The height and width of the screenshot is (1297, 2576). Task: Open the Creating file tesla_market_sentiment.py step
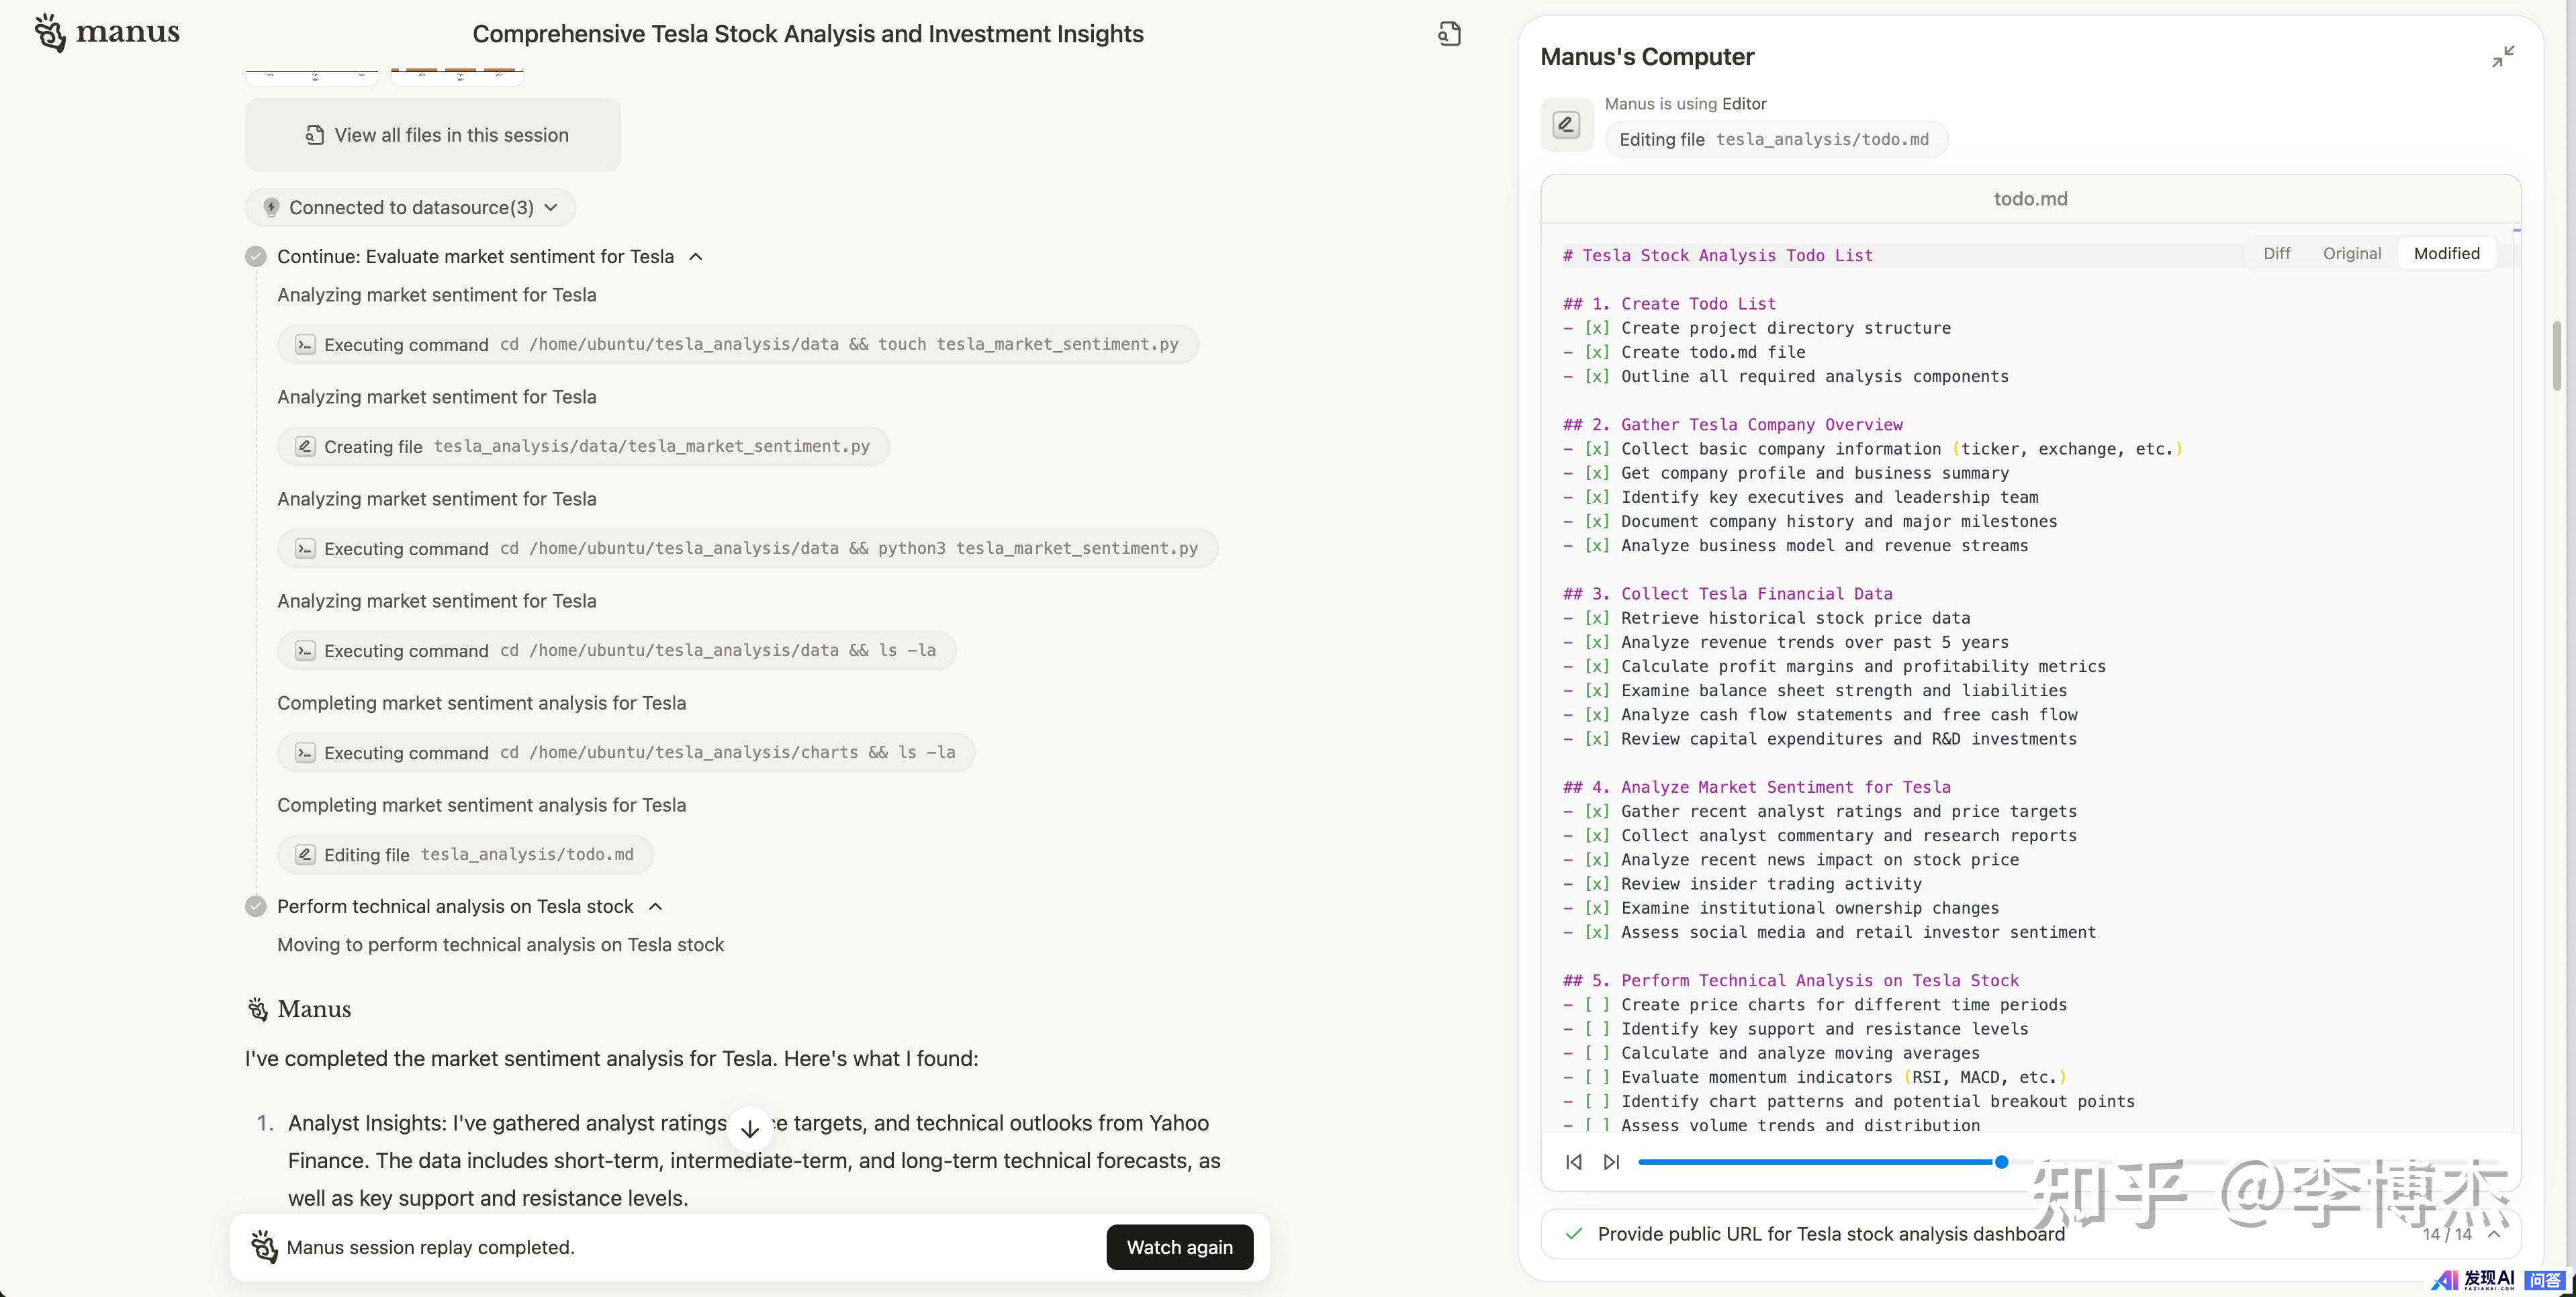(583, 447)
